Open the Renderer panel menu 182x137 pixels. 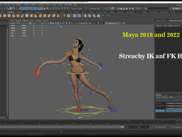[x=39, y=21]
